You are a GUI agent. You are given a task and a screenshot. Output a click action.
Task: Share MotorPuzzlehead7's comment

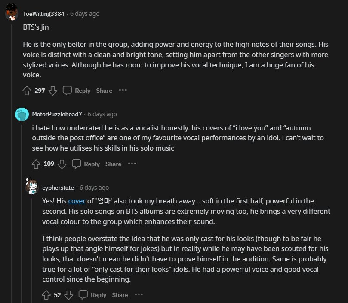point(113,164)
